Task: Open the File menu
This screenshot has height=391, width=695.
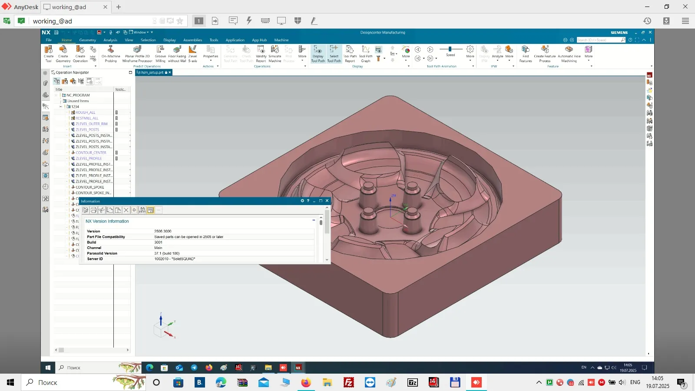Action: click(x=49, y=40)
